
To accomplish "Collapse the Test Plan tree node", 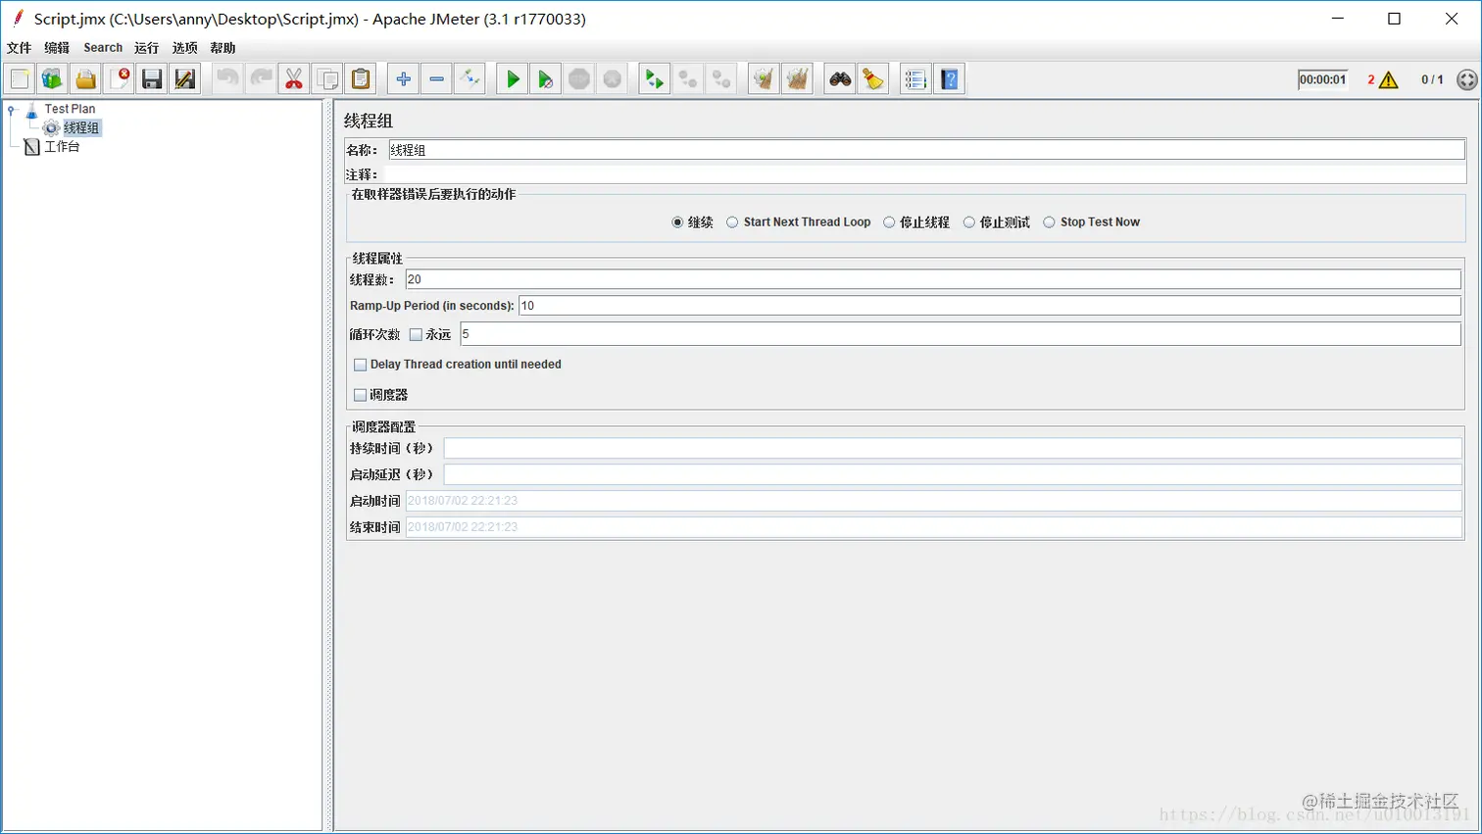I will (12, 110).
